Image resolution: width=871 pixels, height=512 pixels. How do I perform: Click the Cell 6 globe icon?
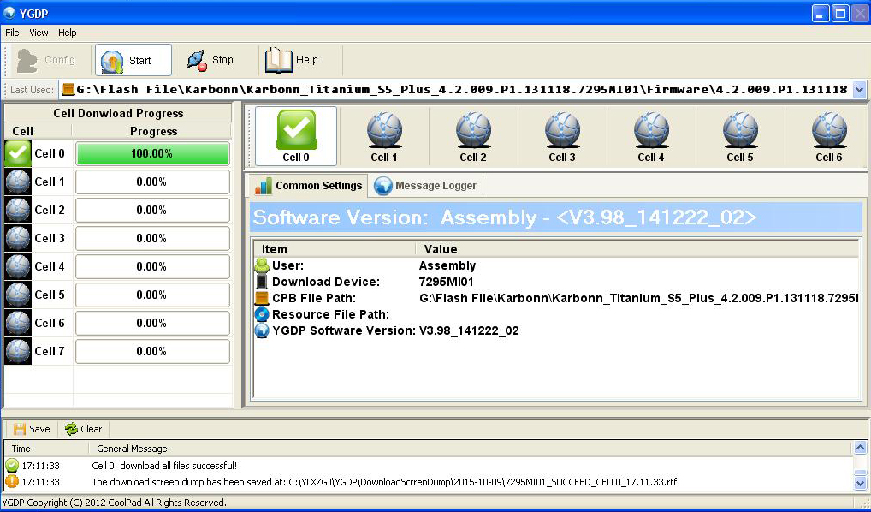[828, 128]
